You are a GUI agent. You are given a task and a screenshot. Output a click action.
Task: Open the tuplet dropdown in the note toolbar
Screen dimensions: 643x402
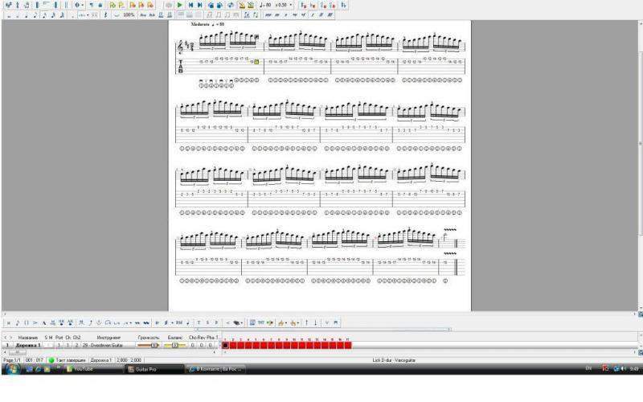(x=84, y=14)
